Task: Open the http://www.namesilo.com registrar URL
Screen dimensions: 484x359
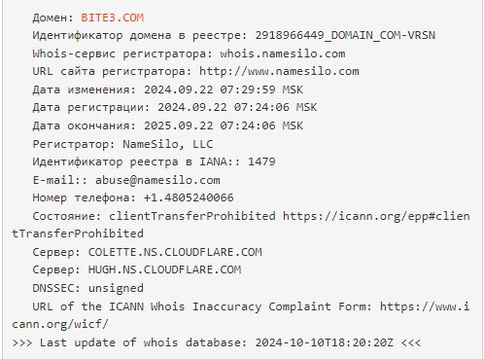Action: (x=279, y=71)
